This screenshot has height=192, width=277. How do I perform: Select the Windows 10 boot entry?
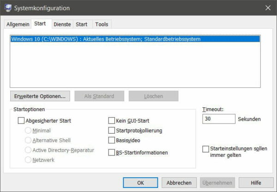[135, 39]
